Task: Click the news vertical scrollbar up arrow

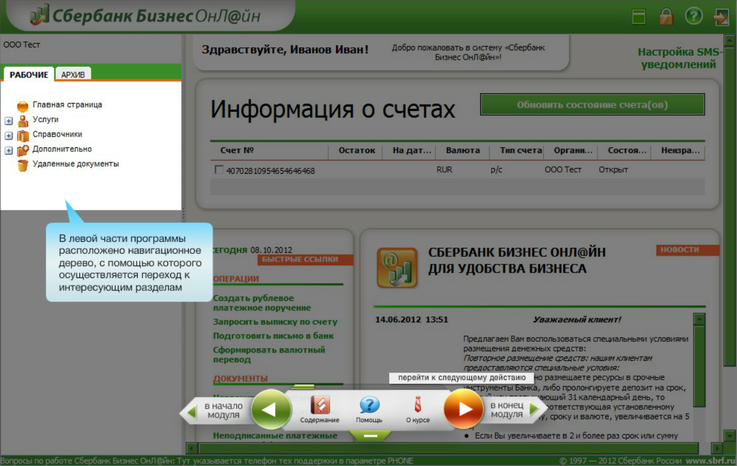Action: (x=699, y=319)
